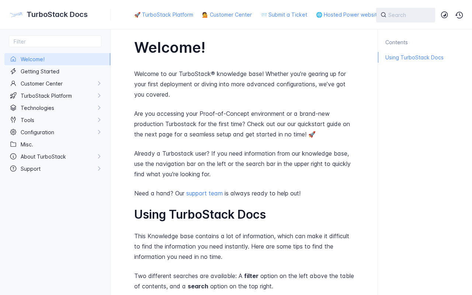This screenshot has width=472, height=295.
Task: Select TurboStack Platform sidebar item
Action: pos(57,96)
